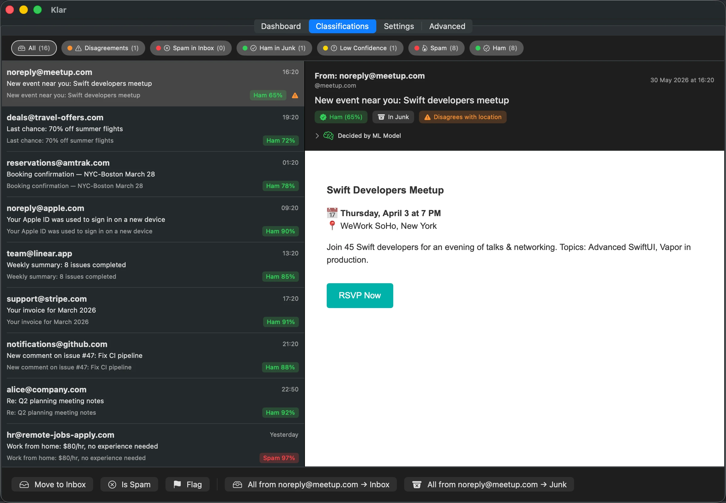Select the team@linear.app weekly summary
The height and width of the screenshot is (503, 726).
[x=153, y=265]
